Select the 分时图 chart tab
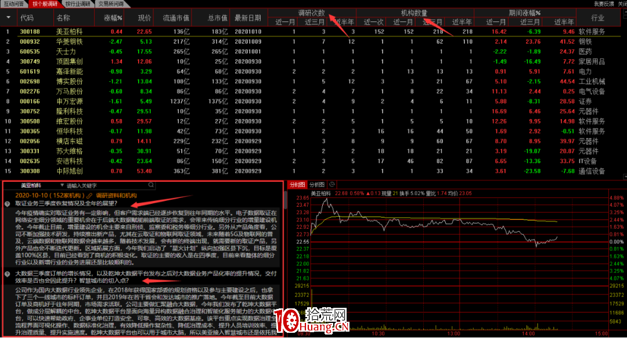 point(297,185)
